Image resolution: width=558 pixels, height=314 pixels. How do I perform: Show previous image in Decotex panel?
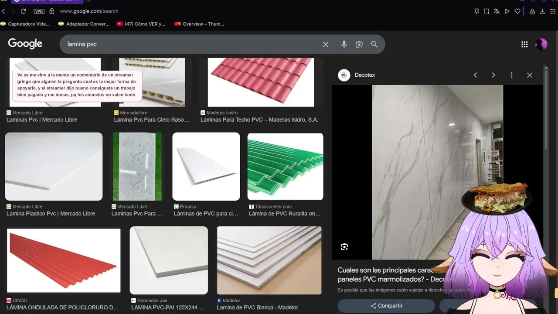tap(476, 75)
